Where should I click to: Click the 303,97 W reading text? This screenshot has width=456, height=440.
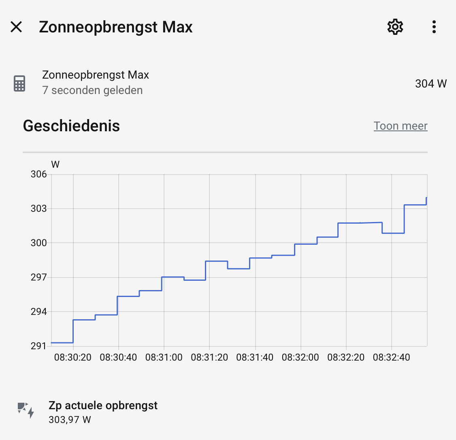click(x=70, y=420)
